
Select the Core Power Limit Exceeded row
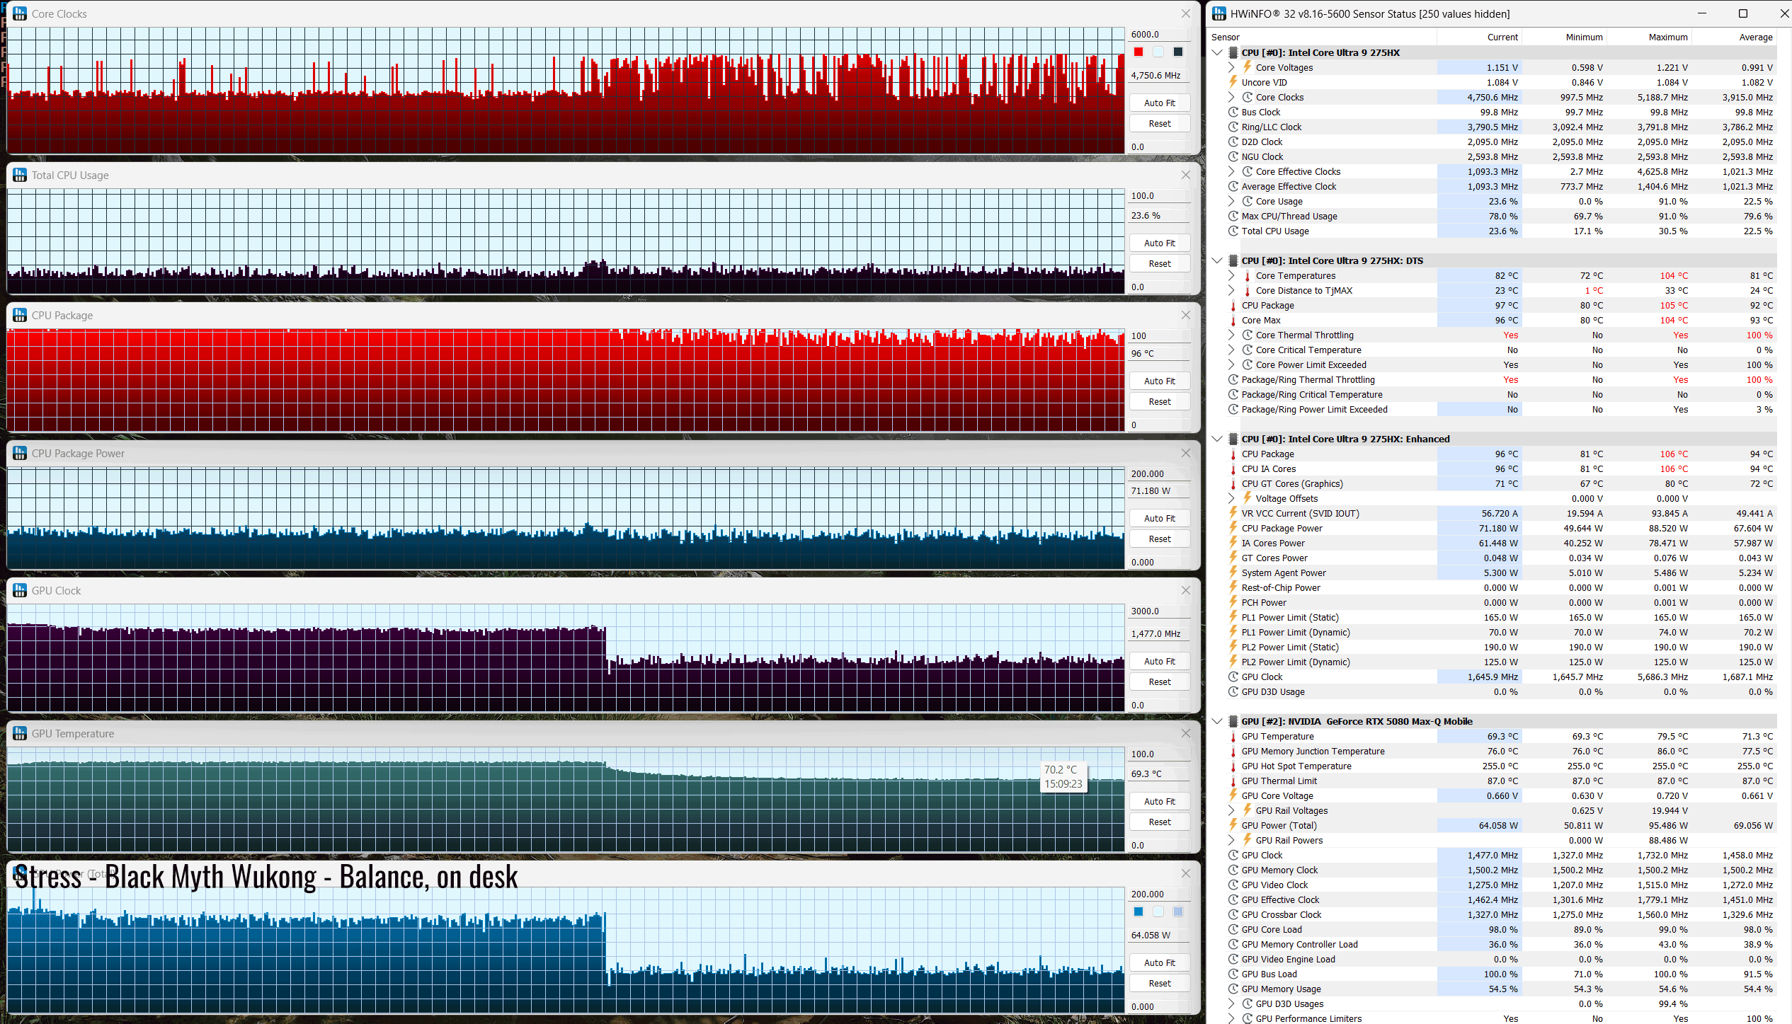1493,364
